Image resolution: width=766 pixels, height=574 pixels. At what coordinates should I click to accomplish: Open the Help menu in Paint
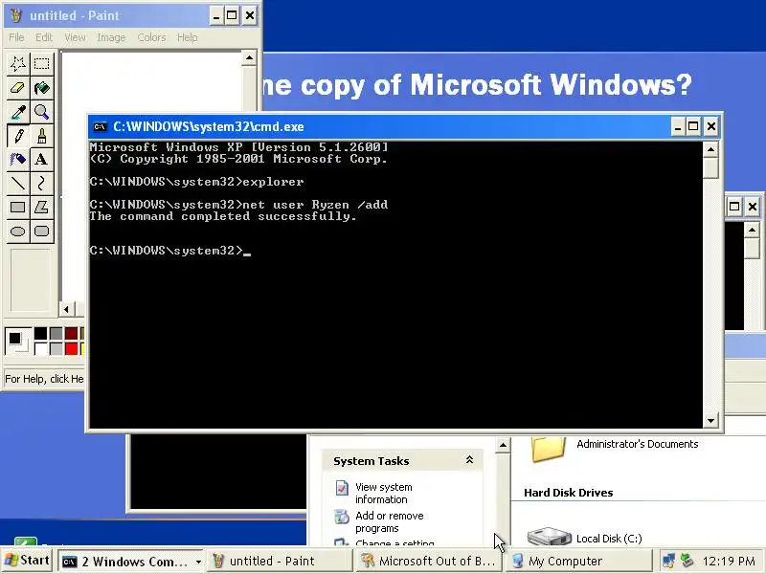click(x=187, y=37)
